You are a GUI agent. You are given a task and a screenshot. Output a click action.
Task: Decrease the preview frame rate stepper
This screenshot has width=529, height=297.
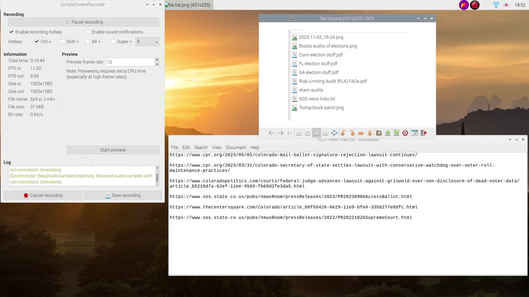[157, 64]
